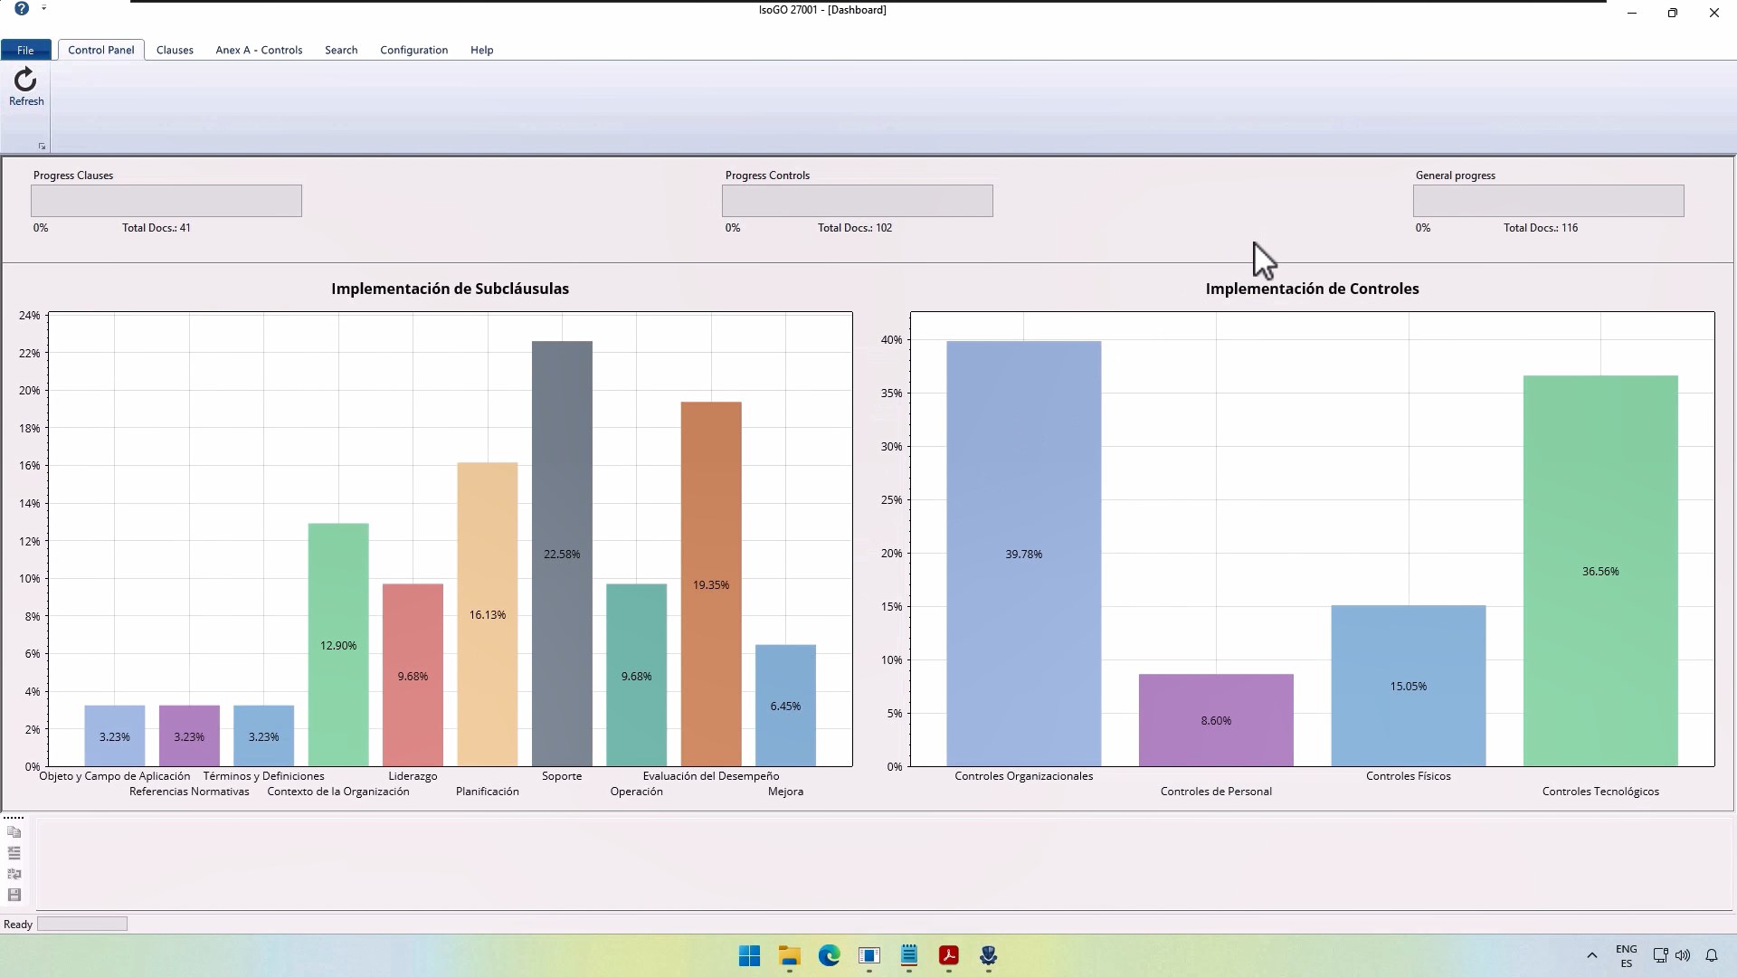The height and width of the screenshot is (977, 1737).
Task: Click 'Total Docs.: 116' text
Action: (1541, 228)
